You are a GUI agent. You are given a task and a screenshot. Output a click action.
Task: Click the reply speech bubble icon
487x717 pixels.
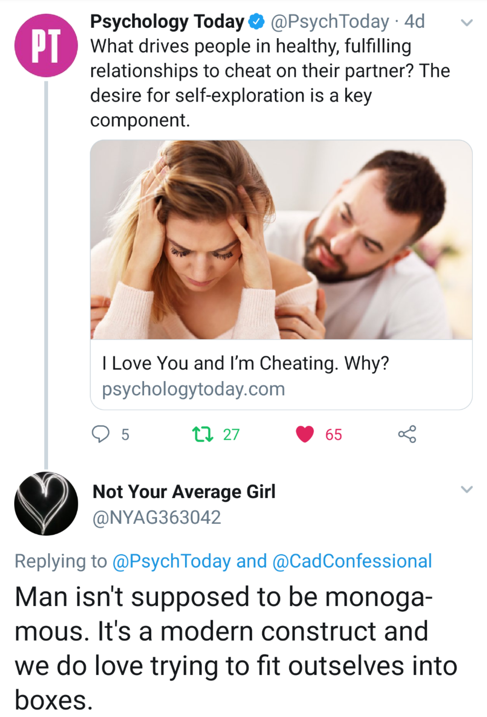pyautogui.click(x=101, y=434)
